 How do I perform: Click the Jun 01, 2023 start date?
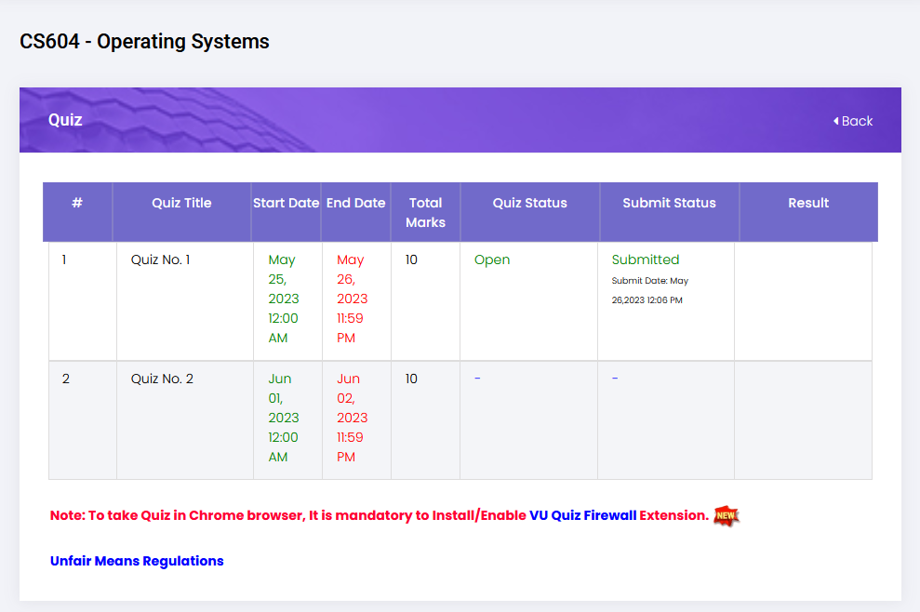tap(284, 418)
